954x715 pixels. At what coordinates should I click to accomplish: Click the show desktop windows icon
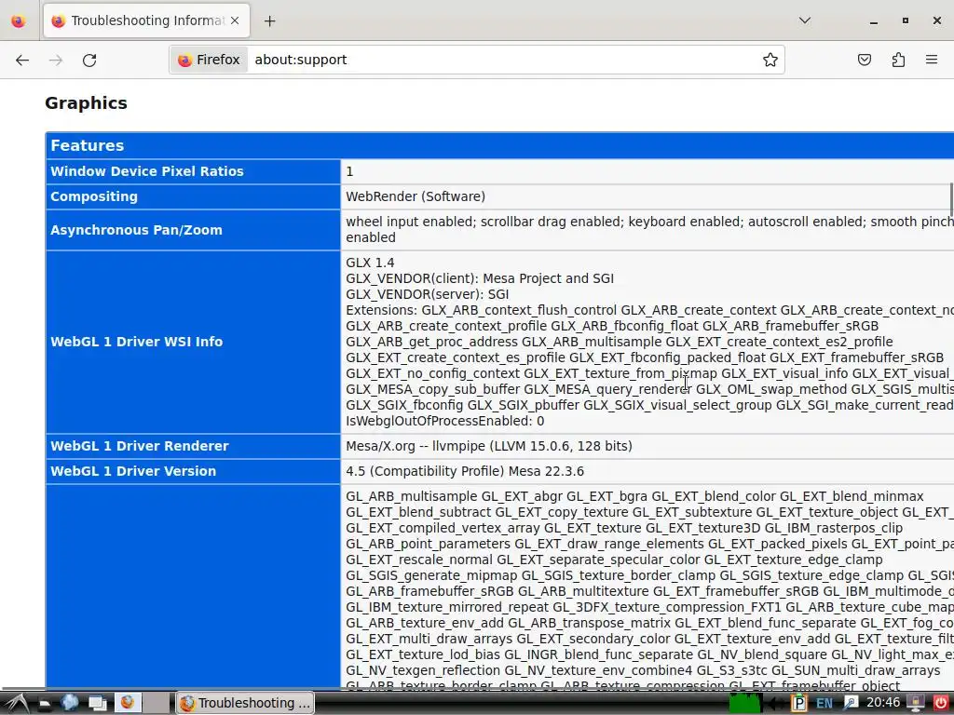(97, 703)
